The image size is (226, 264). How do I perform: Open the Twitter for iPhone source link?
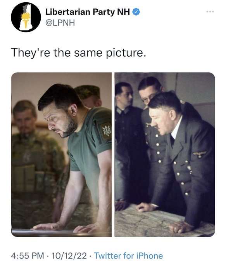[x=128, y=255]
